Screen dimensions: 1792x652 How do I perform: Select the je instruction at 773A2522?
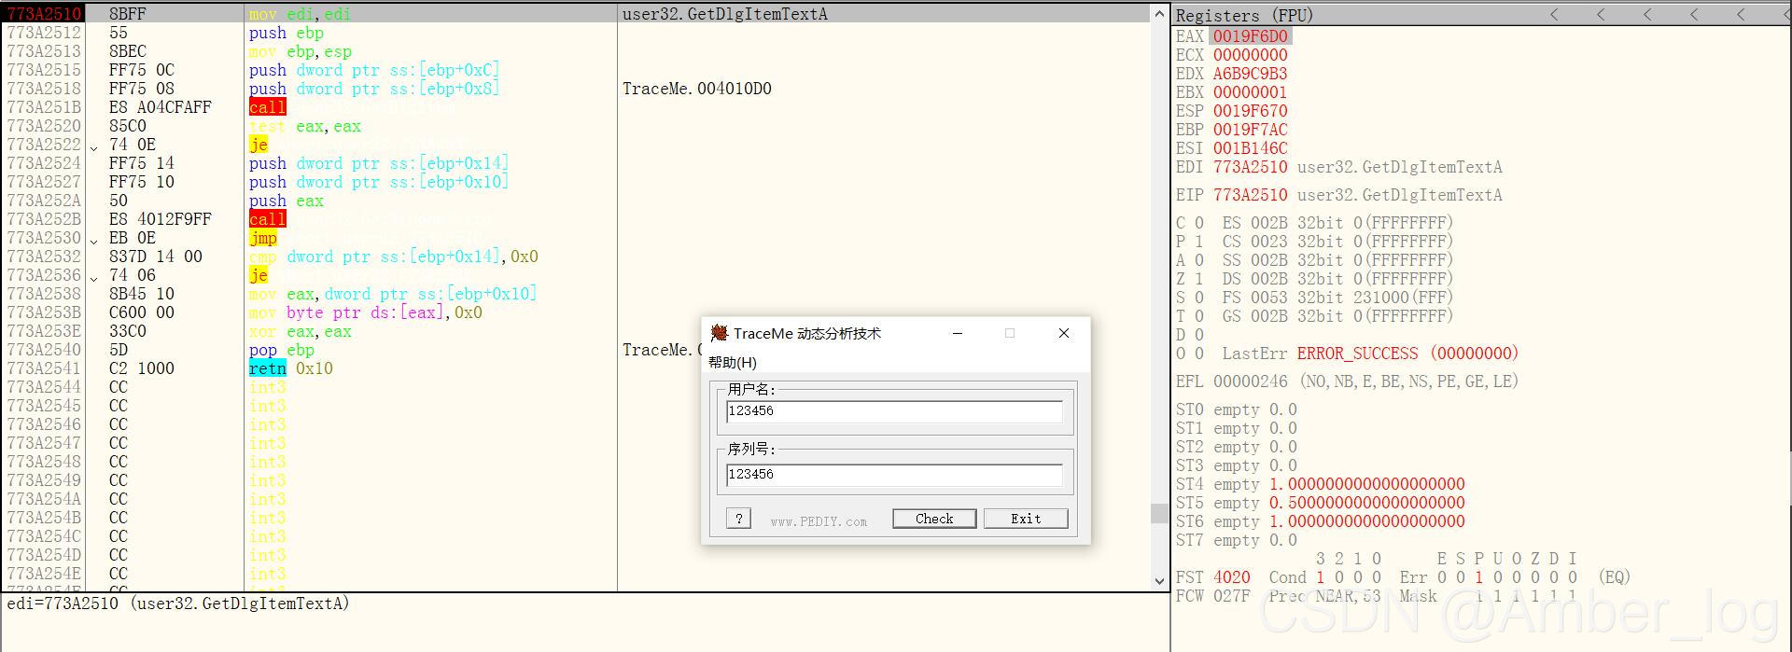(259, 145)
